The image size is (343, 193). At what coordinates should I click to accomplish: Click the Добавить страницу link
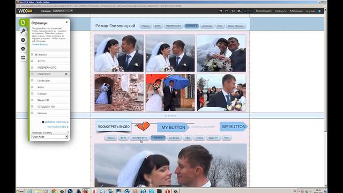(x=55, y=122)
